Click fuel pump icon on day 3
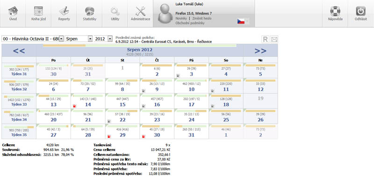This screenshot has height=177, width=374. click(x=178, y=75)
